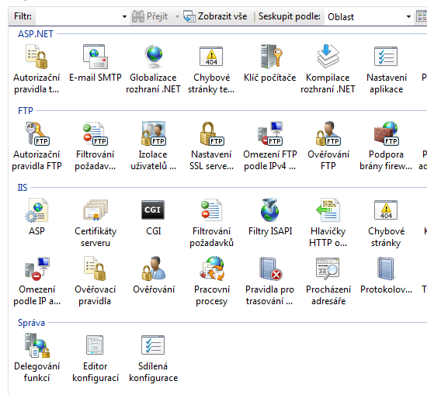Screen dimensions: 427x395
Task: Open the IIS Ověřování feature
Action: (153, 275)
